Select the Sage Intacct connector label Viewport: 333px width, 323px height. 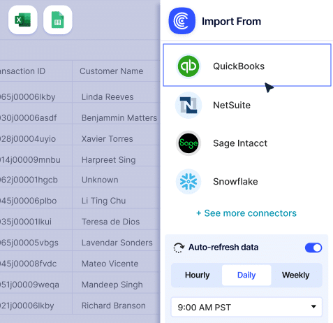click(x=240, y=143)
